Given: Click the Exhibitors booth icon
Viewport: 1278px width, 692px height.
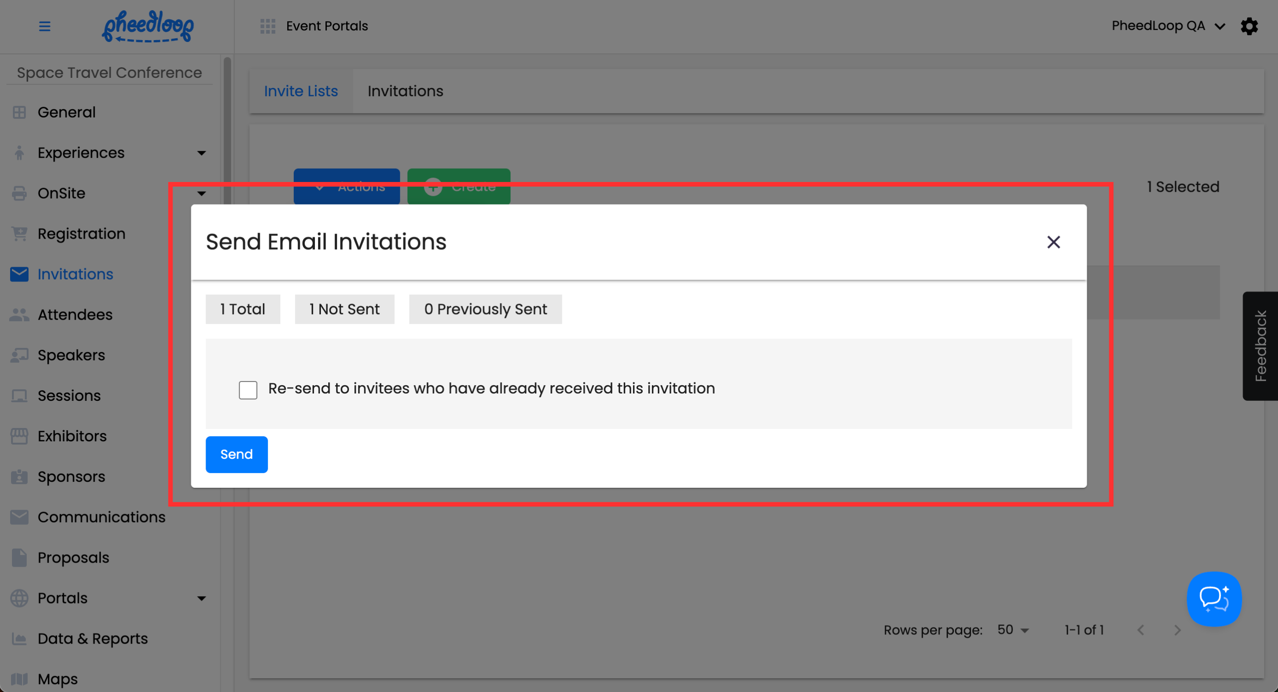Looking at the screenshot, I should 19,436.
